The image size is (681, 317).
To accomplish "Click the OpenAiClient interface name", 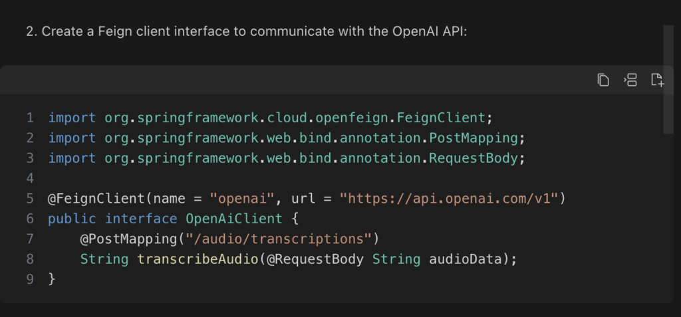I will click(234, 219).
